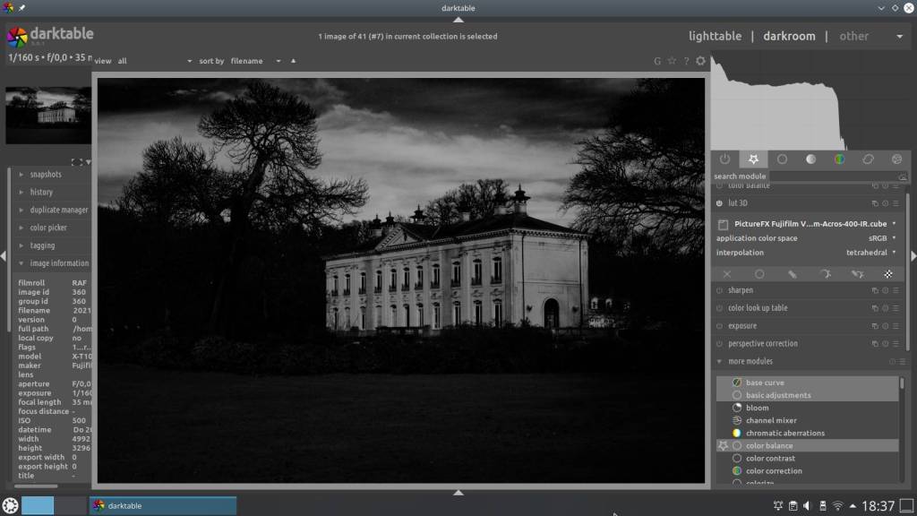Open the LUT file selection dropdown
Viewport: 917px width, 516px height.
pyautogui.click(x=815, y=224)
